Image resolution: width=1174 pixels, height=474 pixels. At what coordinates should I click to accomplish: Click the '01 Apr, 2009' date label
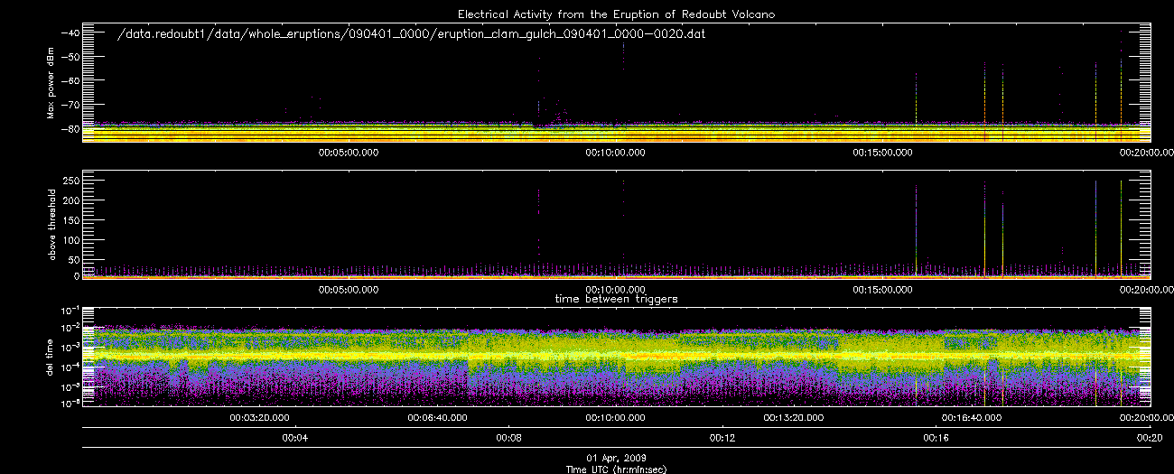616,459
